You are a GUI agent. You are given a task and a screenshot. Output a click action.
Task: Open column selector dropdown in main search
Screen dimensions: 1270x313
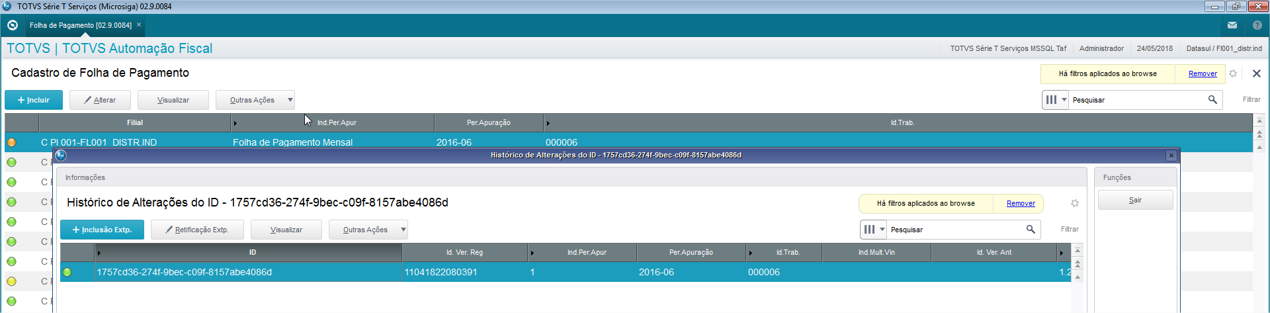pyautogui.click(x=1055, y=100)
